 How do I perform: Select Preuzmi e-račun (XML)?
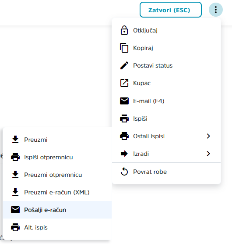[x=57, y=192]
